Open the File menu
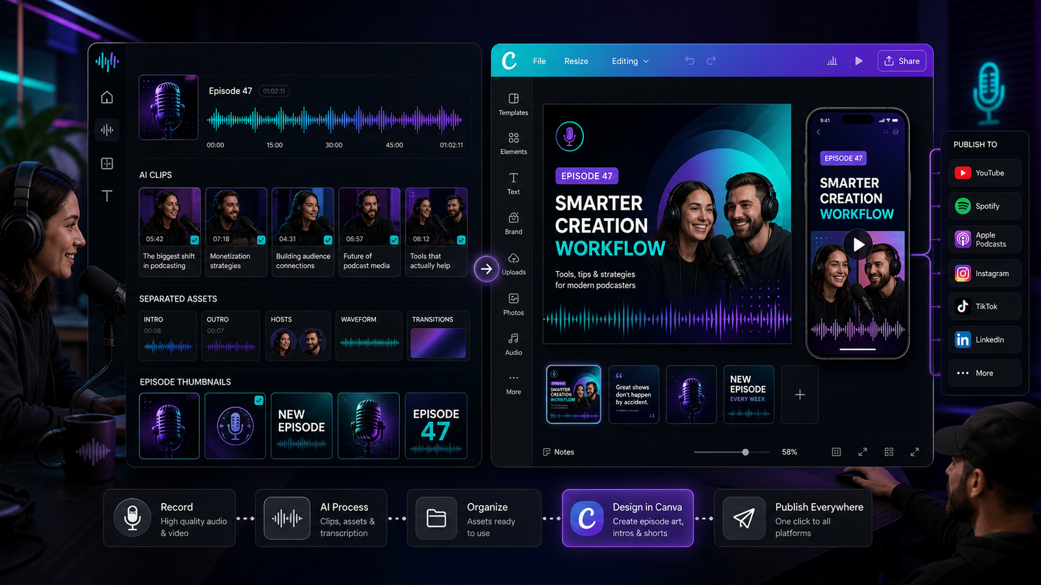The height and width of the screenshot is (585, 1041). pyautogui.click(x=539, y=61)
